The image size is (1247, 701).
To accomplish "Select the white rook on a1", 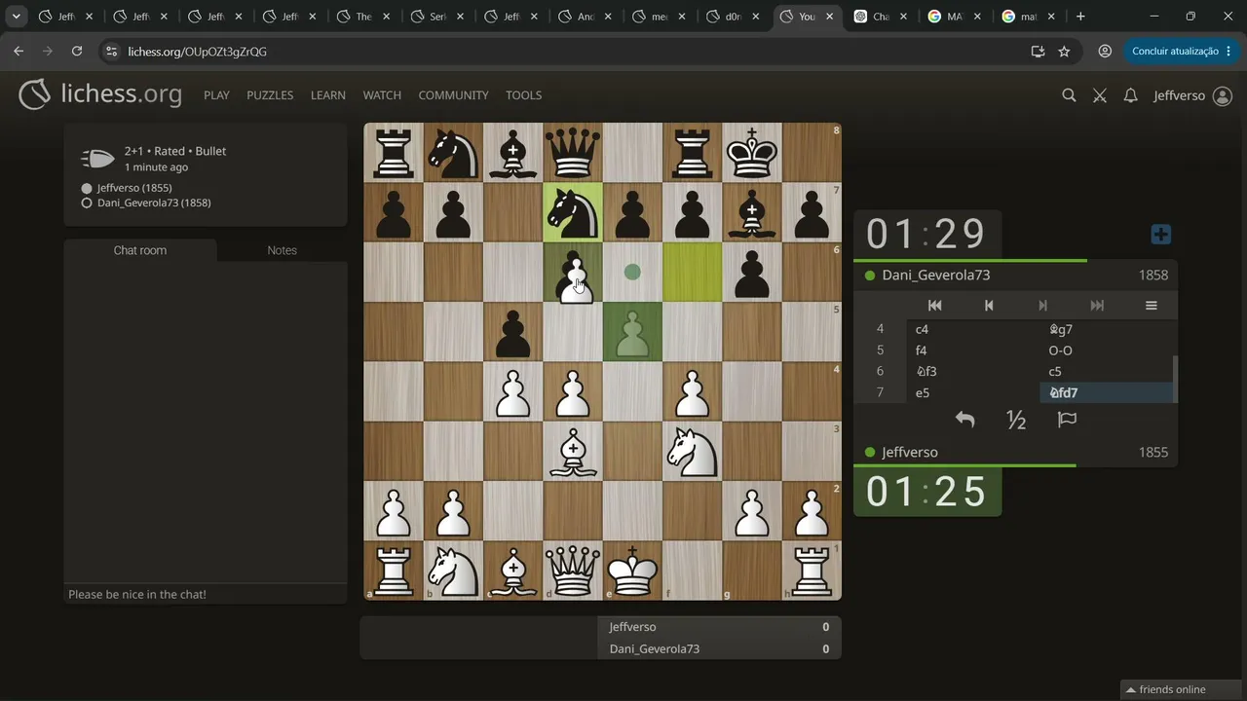I will point(394,571).
